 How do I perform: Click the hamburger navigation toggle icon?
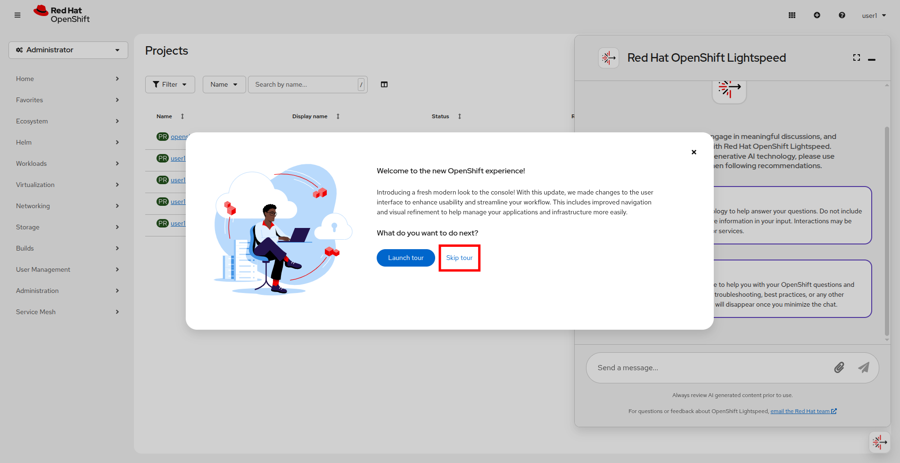[x=17, y=15]
